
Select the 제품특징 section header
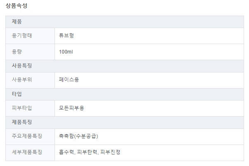(x=22, y=122)
